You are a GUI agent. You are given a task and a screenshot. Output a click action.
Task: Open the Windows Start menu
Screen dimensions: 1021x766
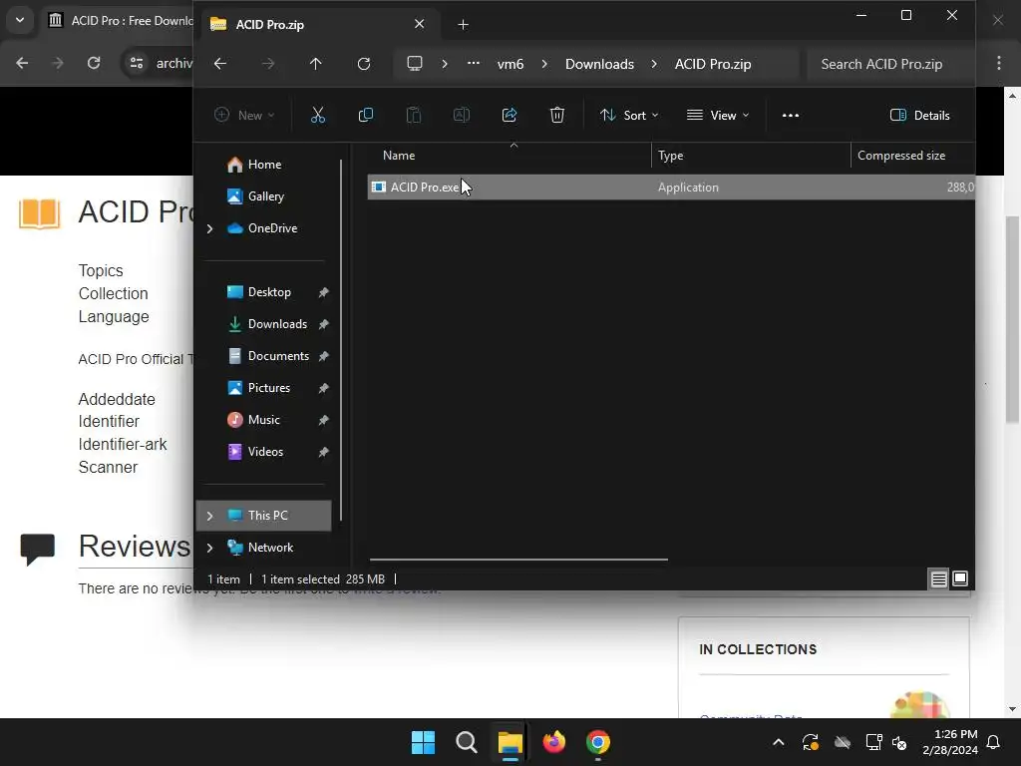[423, 742]
